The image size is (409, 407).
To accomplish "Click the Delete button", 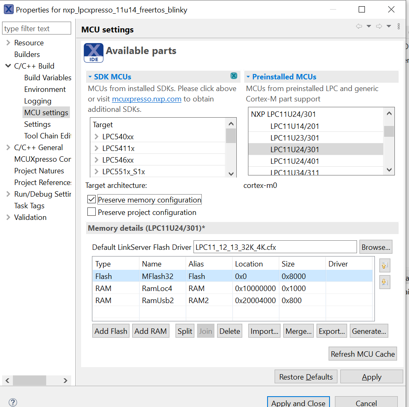I will click(x=230, y=331).
